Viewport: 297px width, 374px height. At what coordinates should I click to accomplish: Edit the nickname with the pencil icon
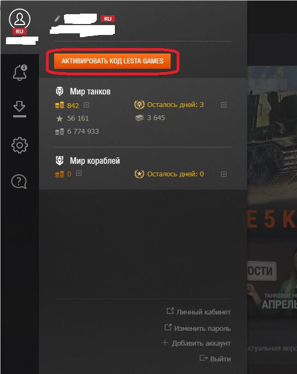click(x=57, y=19)
